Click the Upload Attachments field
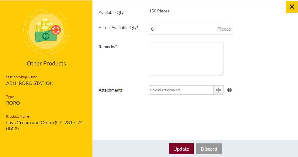The width and height of the screenshot is (298, 157). pos(181,90)
